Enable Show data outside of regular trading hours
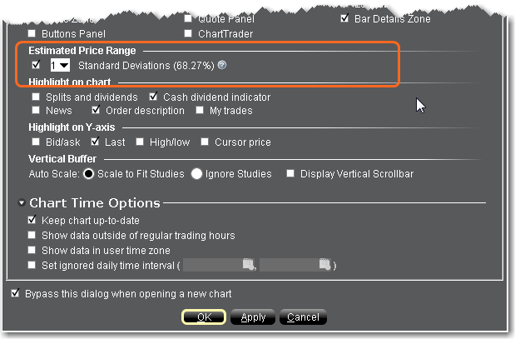This screenshot has height=339, width=515. point(32,236)
